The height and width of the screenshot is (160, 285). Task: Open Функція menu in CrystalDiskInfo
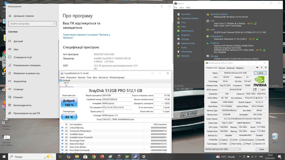82,77
